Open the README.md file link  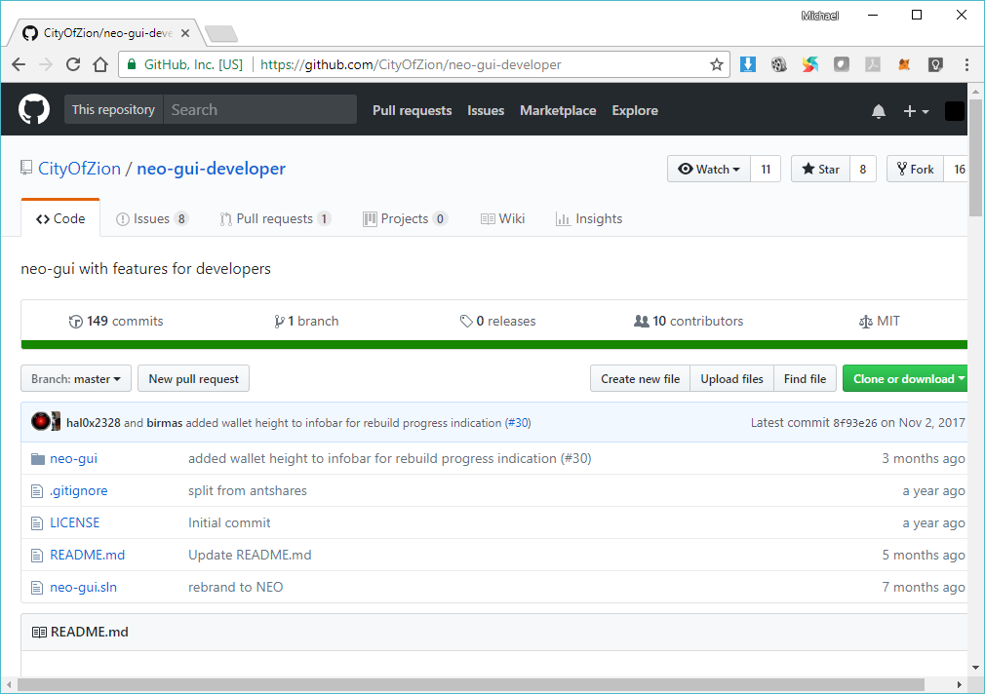[87, 555]
